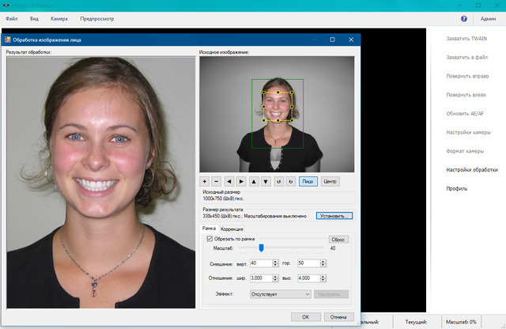The width and height of the screenshot is (506, 329).
Task: Toggle 'Обрезать по рамке' checkbox
Action: (210, 239)
